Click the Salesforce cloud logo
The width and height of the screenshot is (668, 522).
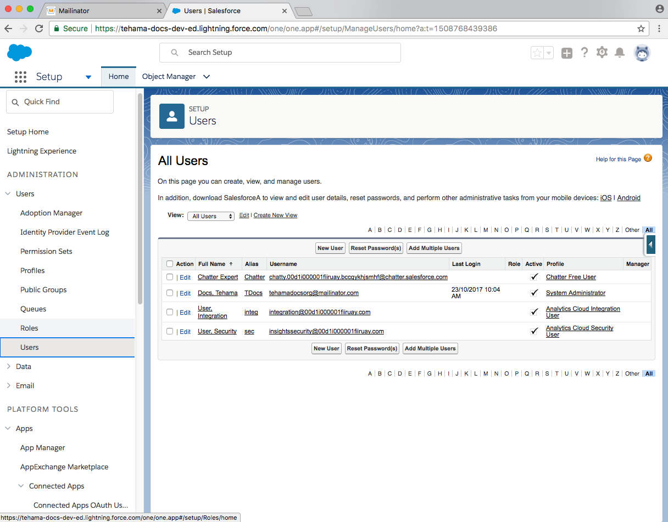19,53
